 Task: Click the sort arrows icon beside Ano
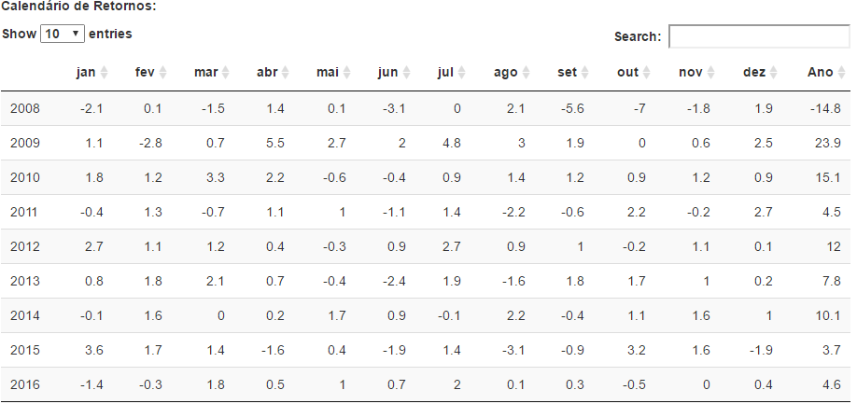(x=843, y=73)
